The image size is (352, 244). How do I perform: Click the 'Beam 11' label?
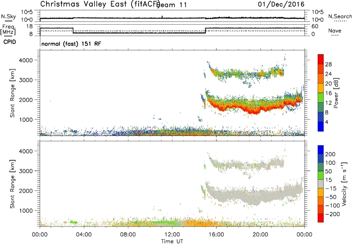[x=172, y=5]
